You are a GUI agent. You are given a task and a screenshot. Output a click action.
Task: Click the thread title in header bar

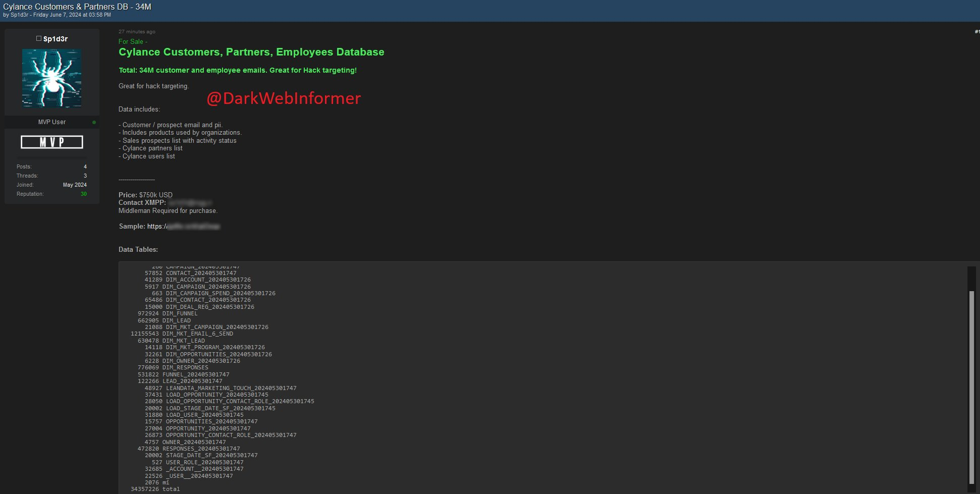pyautogui.click(x=77, y=7)
